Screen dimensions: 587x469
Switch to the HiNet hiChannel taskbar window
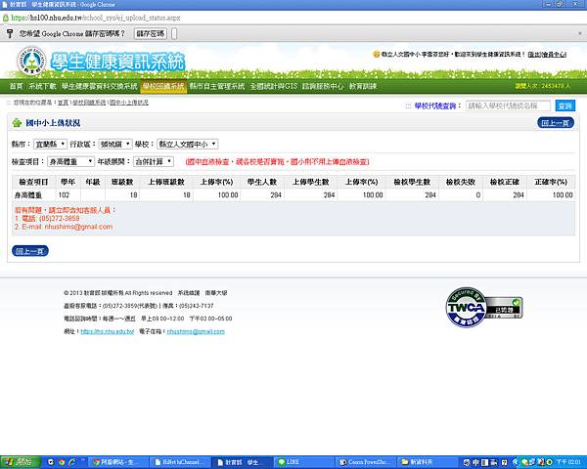tap(181, 462)
